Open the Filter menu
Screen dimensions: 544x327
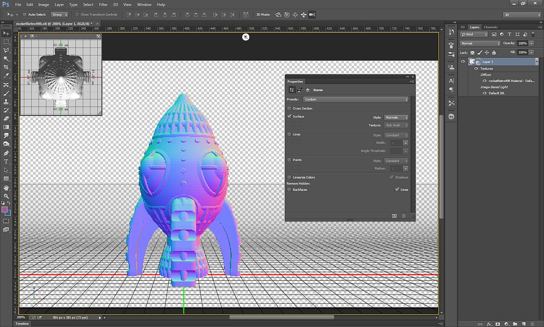(x=103, y=5)
